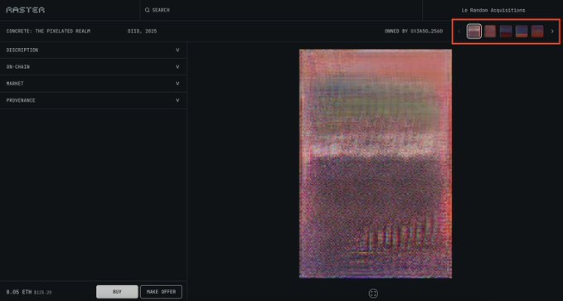This screenshot has height=301, width=563.
Task: Expand the DESCRIPTION section
Action: pyautogui.click(x=94, y=51)
